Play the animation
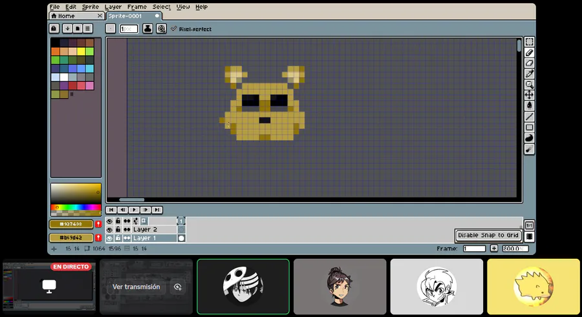The width and height of the screenshot is (582, 317). coord(134,210)
